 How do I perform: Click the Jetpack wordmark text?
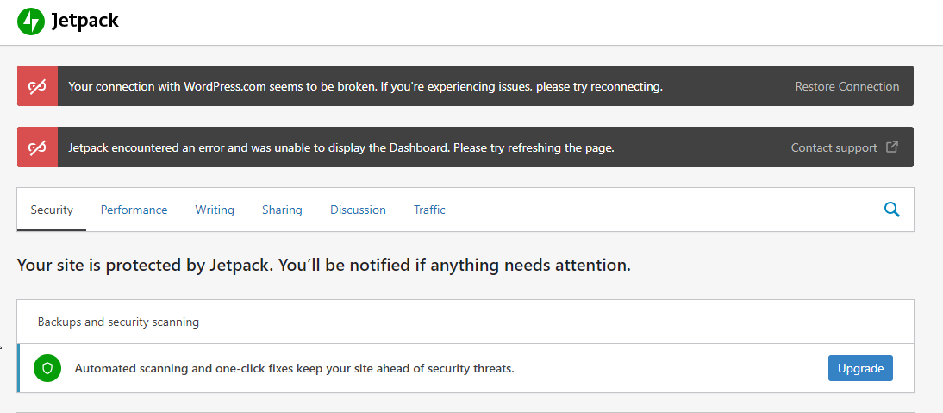coord(84,21)
